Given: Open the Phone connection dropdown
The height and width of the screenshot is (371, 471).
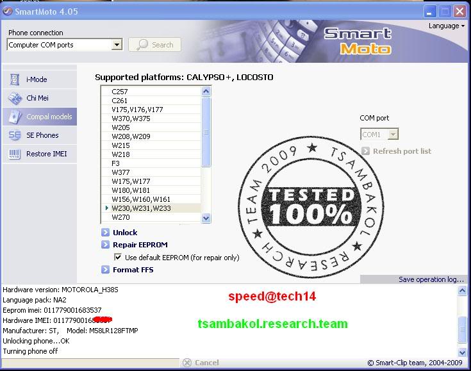Looking at the screenshot, I should (117, 45).
